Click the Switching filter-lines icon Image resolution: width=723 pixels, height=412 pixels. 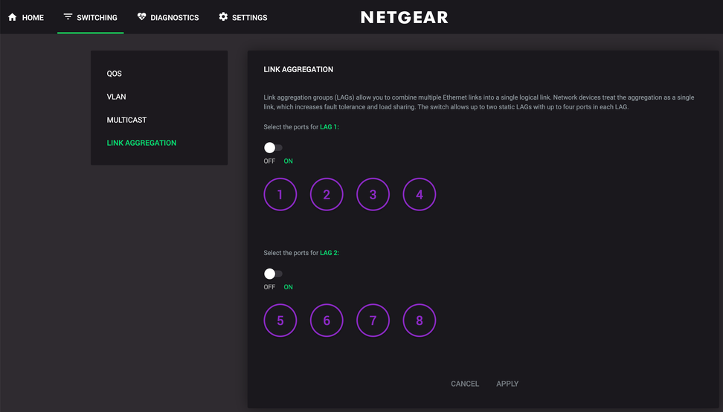point(68,16)
